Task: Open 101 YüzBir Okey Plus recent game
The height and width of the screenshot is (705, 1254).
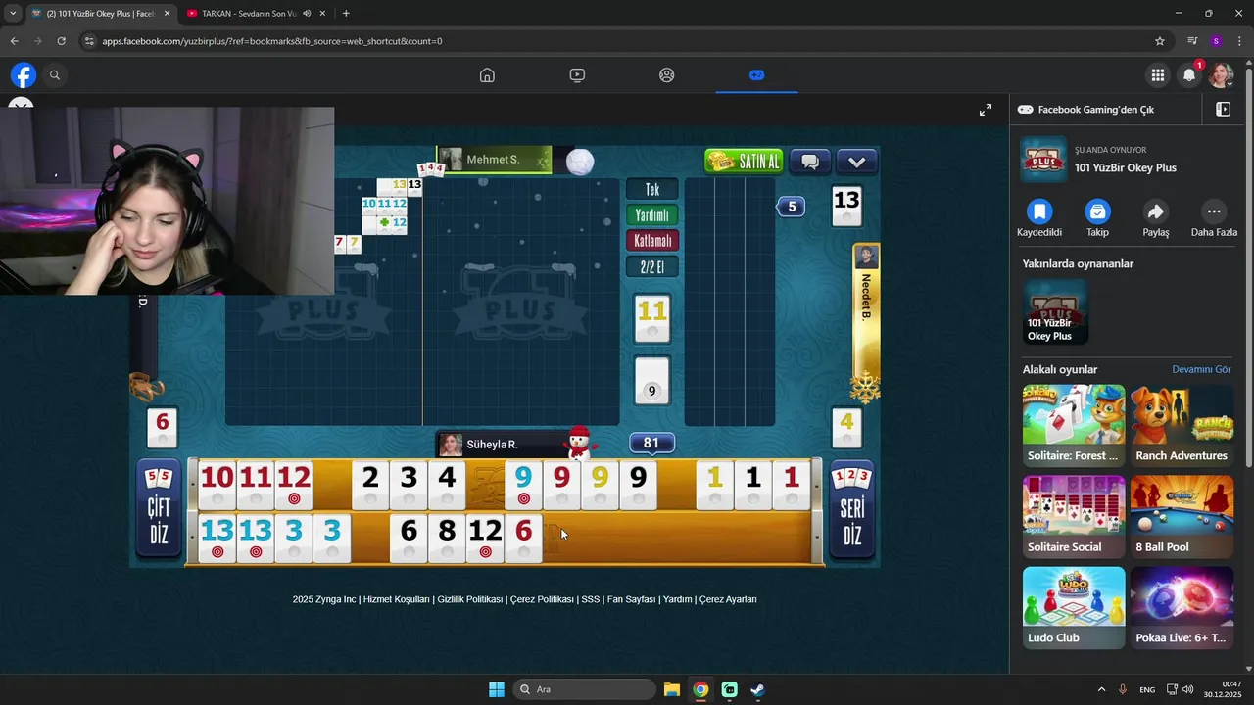Action: click(x=1055, y=312)
